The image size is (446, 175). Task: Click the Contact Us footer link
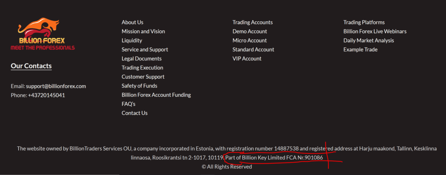[135, 113]
